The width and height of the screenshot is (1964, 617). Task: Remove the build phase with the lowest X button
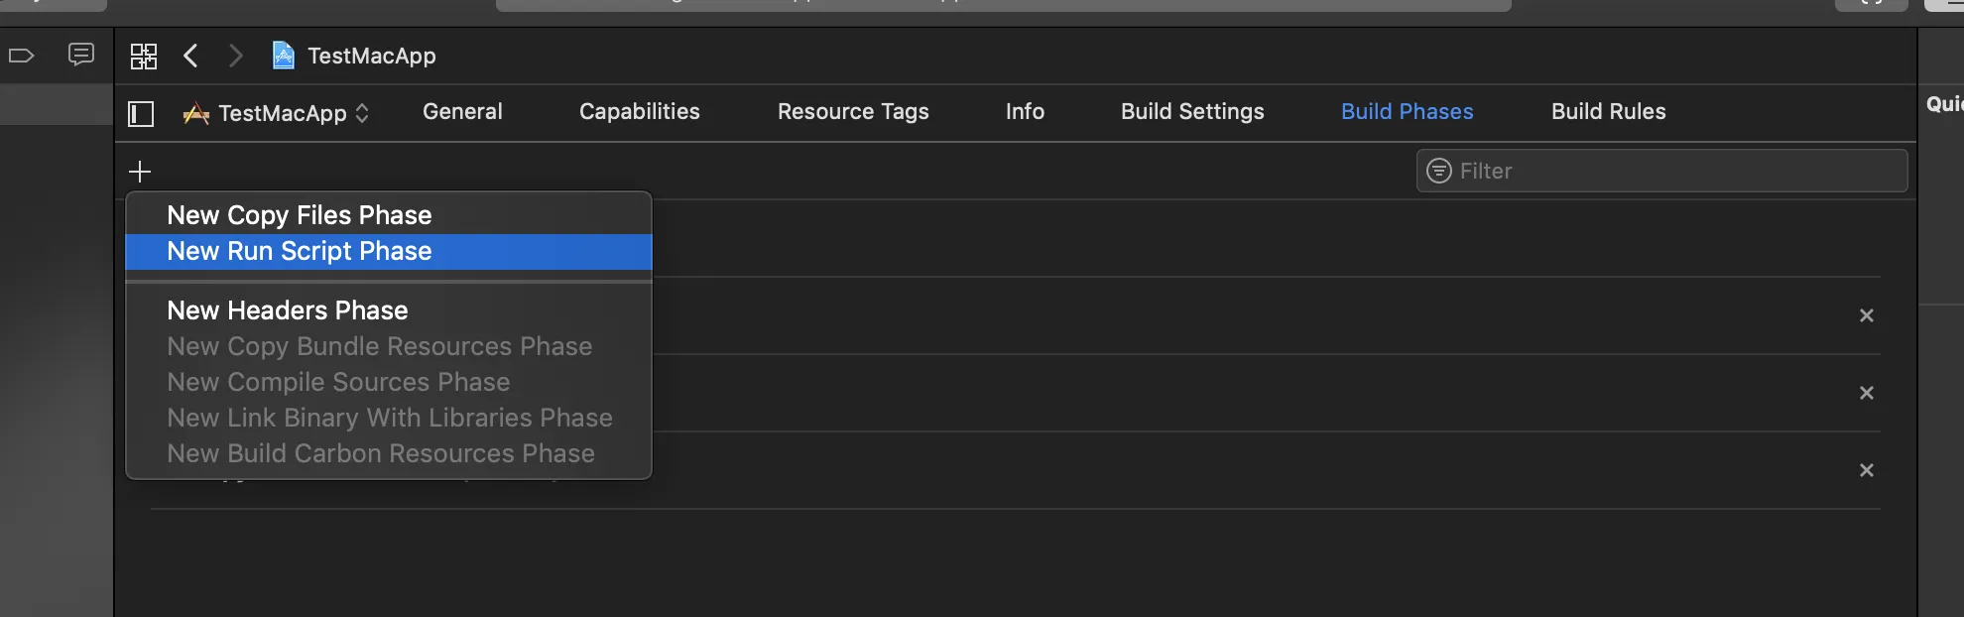[1867, 470]
